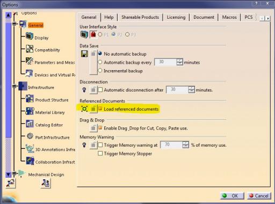The width and height of the screenshot is (275, 204).
Task: Select the Infrastructure category icon
Action: pos(23,86)
